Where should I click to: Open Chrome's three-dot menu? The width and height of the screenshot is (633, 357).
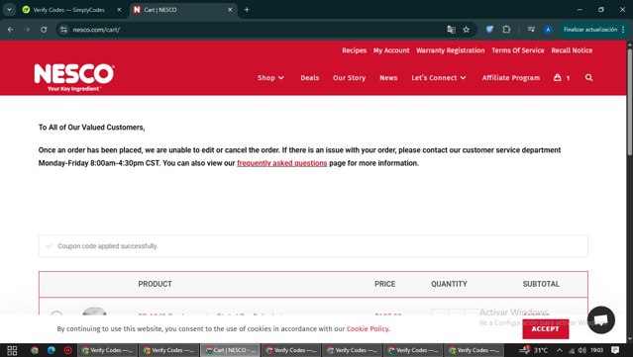(624, 30)
